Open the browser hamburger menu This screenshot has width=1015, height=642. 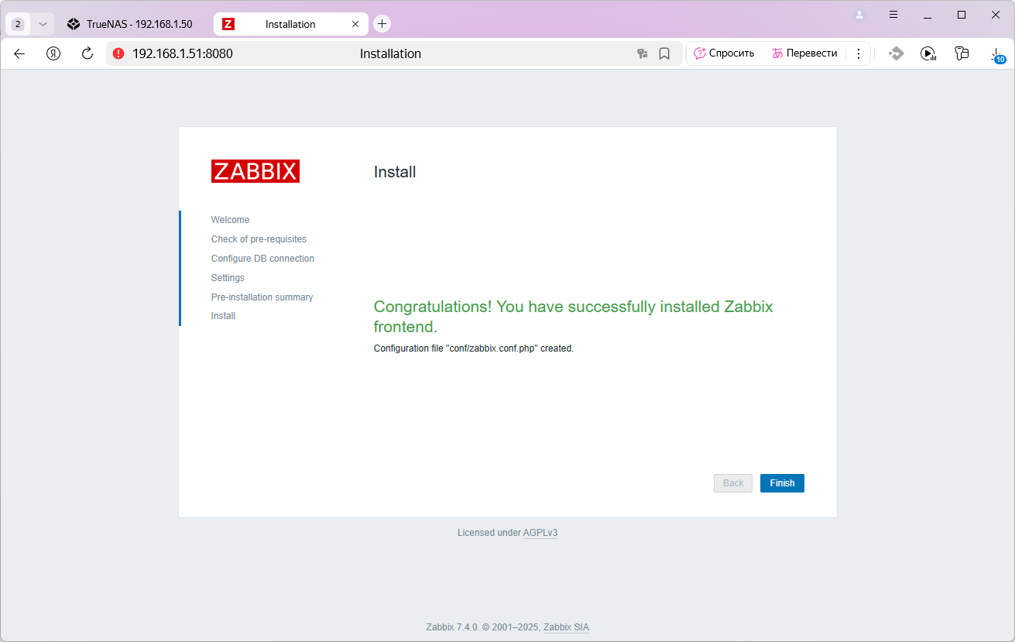point(893,15)
